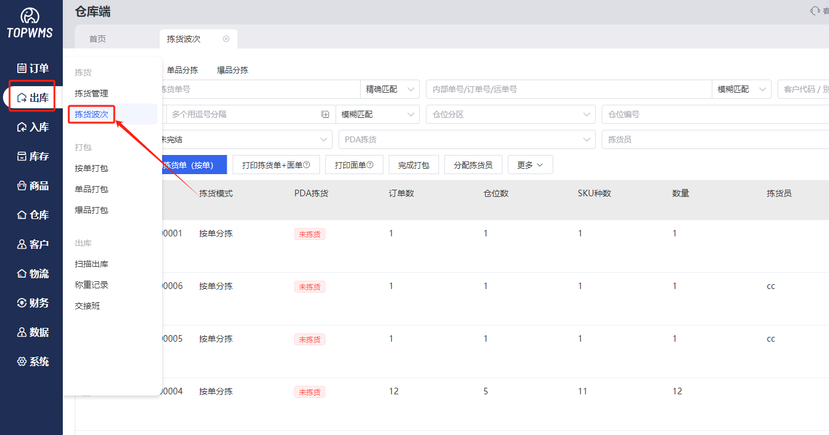This screenshot has width=829, height=435.
Task: Click the 库存 sidebar icon
Action: (x=22, y=156)
